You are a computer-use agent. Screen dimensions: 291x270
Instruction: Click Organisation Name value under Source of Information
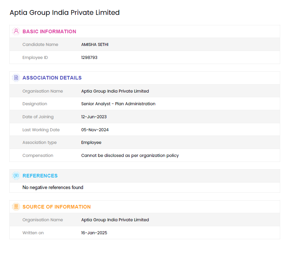tap(115, 220)
